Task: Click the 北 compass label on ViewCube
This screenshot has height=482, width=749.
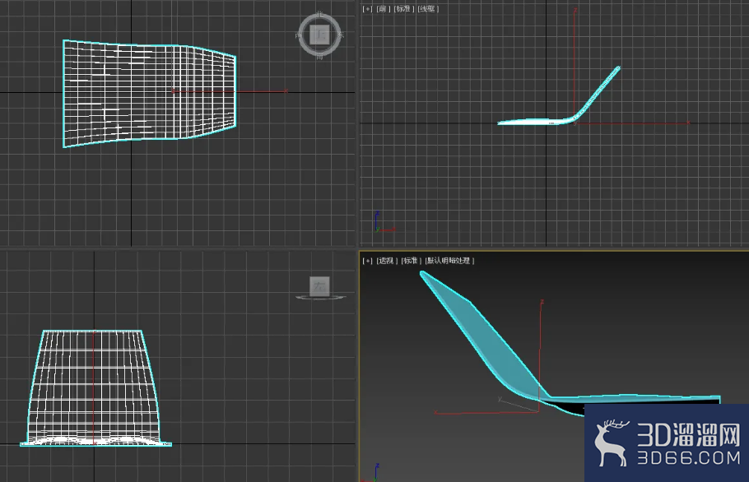Action: 319,14
